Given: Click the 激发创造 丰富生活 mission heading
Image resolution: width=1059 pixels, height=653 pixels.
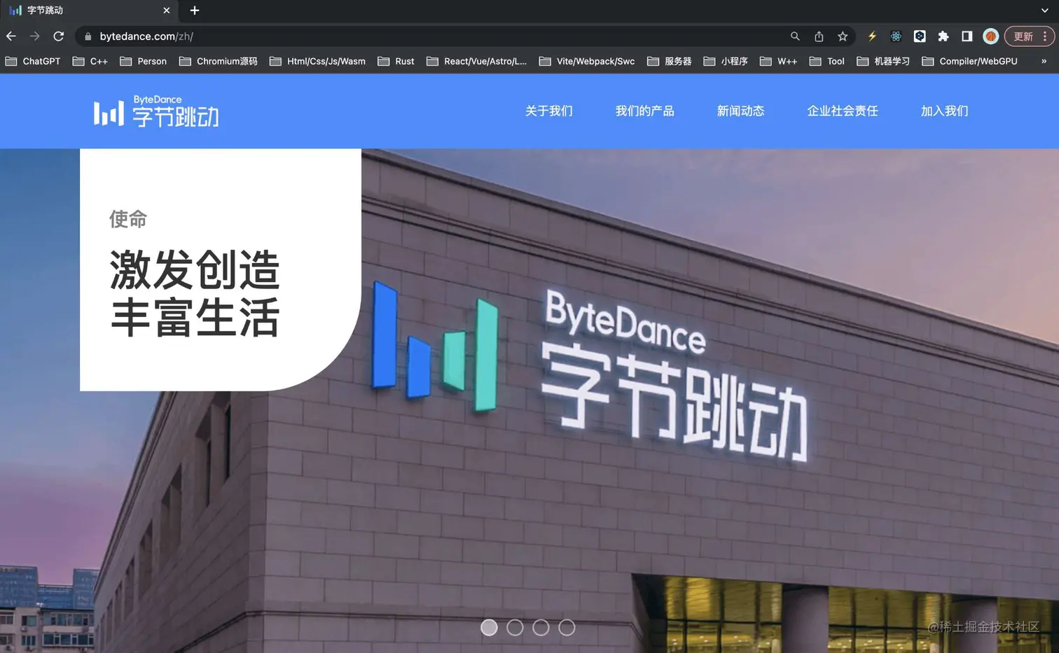Looking at the screenshot, I should (x=195, y=294).
